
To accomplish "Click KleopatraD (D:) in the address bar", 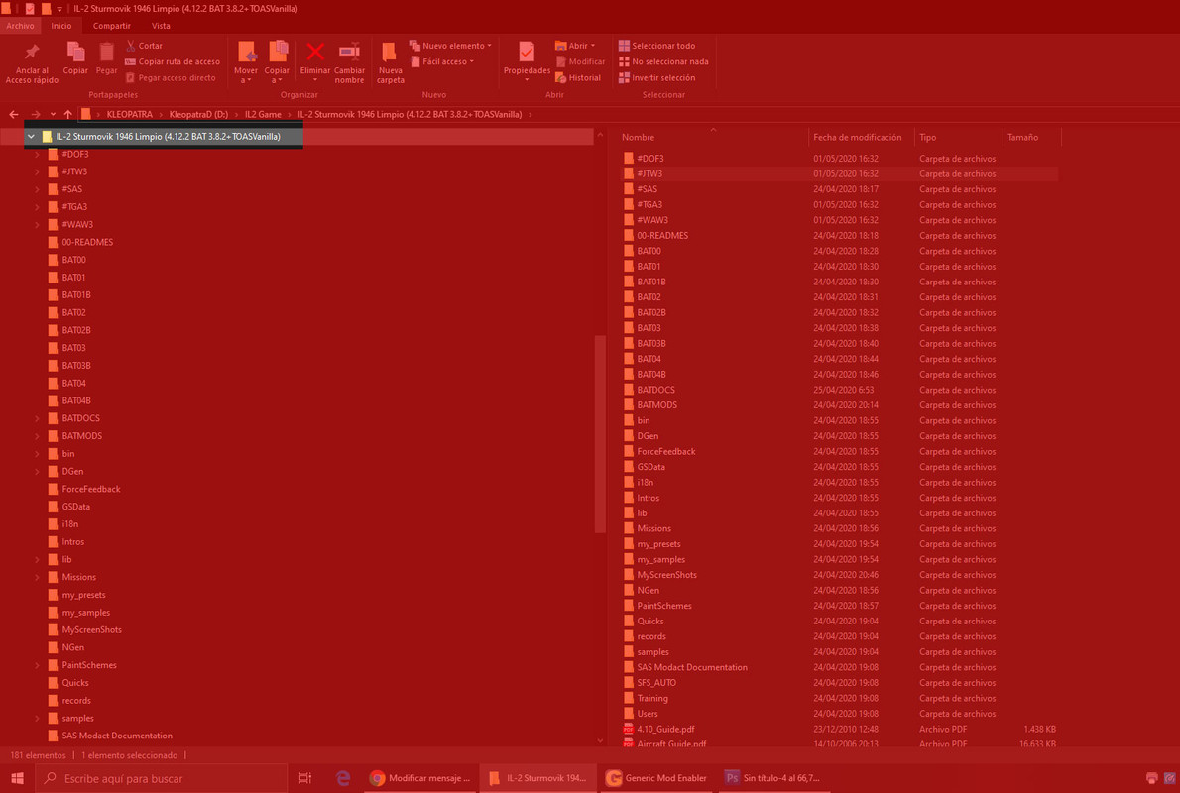I will click(198, 114).
